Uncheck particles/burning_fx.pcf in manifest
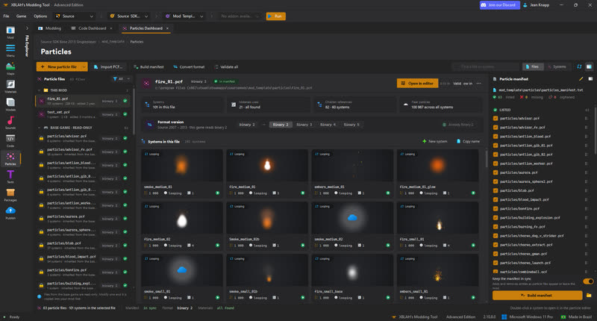Viewport: 597px width, 321px height. click(x=496, y=226)
